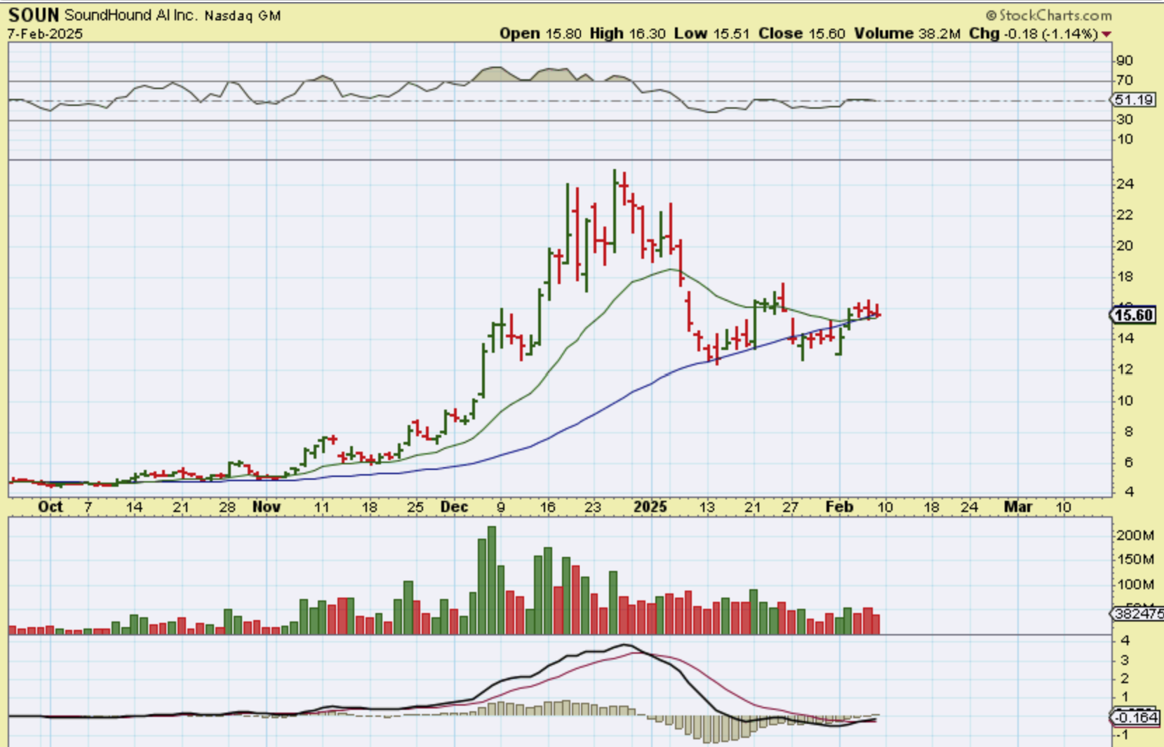Click the SOUN ticker symbol
The height and width of the screenshot is (747, 1164).
(34, 15)
